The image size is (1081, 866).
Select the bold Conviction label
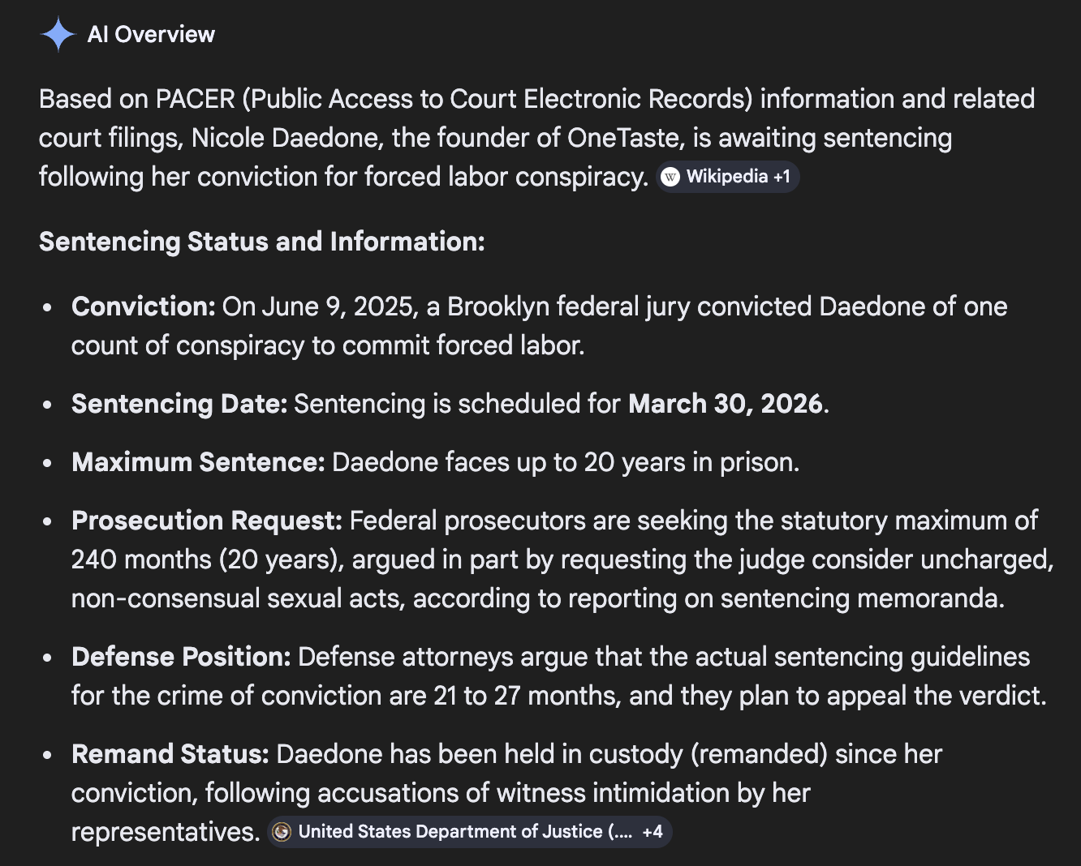coord(143,307)
